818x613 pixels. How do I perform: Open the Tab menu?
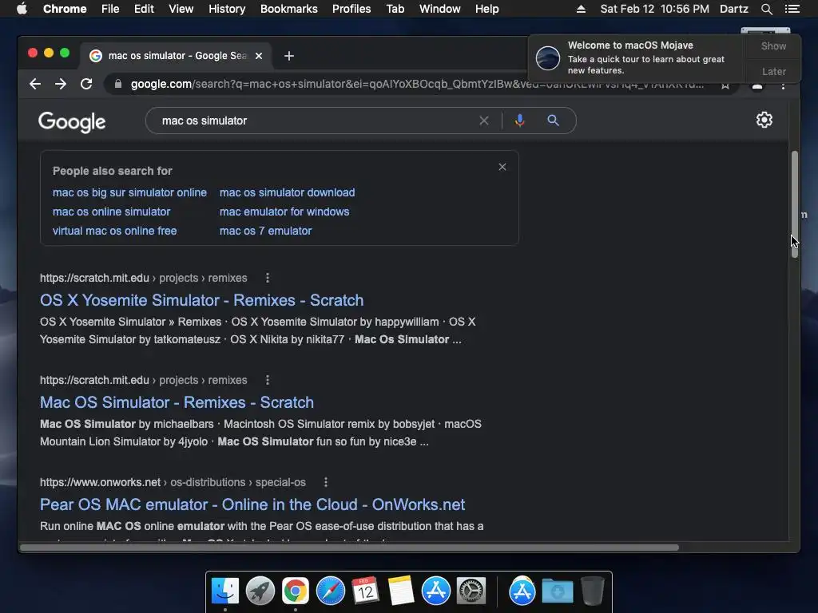395,9
